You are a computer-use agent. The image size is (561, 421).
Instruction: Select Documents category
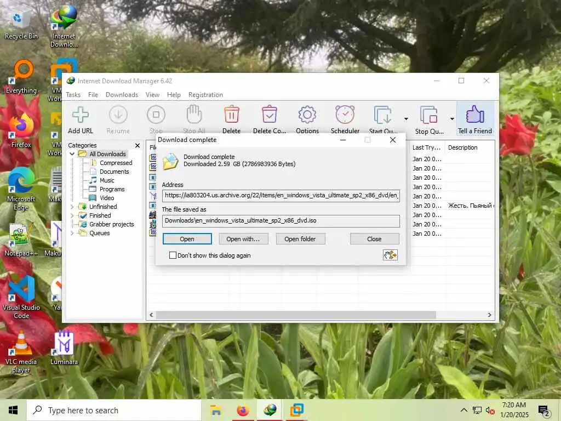pyautogui.click(x=114, y=172)
